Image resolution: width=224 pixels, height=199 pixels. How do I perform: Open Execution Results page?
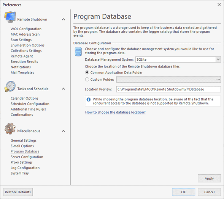coord(24,62)
